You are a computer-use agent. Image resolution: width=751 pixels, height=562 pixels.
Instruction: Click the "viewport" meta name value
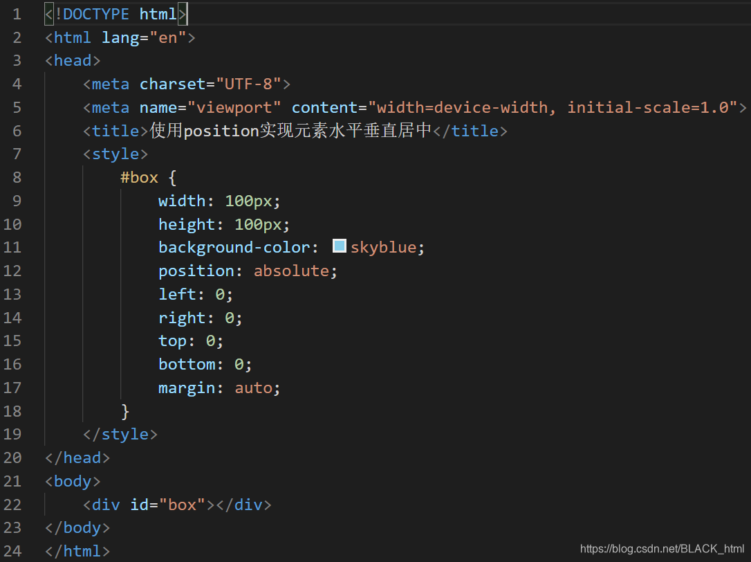234,107
